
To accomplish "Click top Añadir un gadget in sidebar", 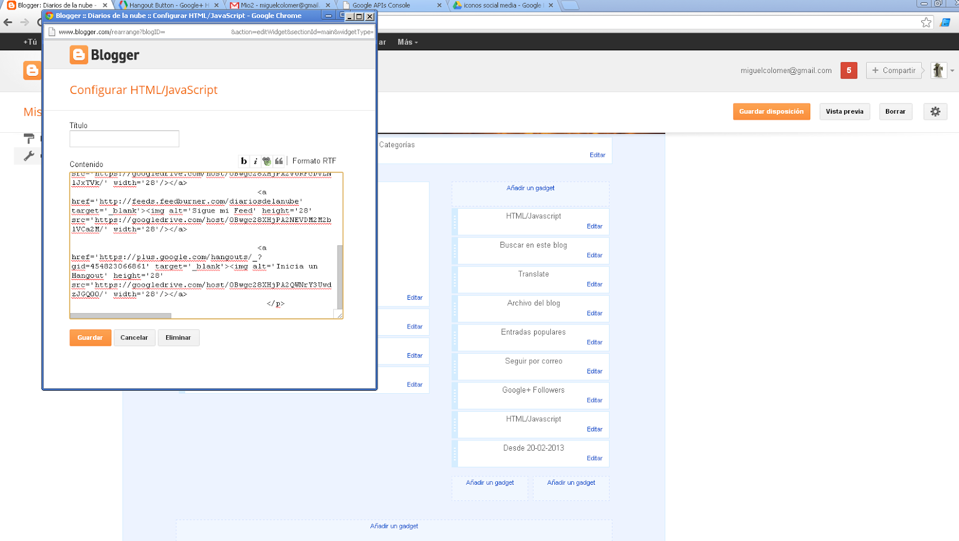I will tap(530, 188).
